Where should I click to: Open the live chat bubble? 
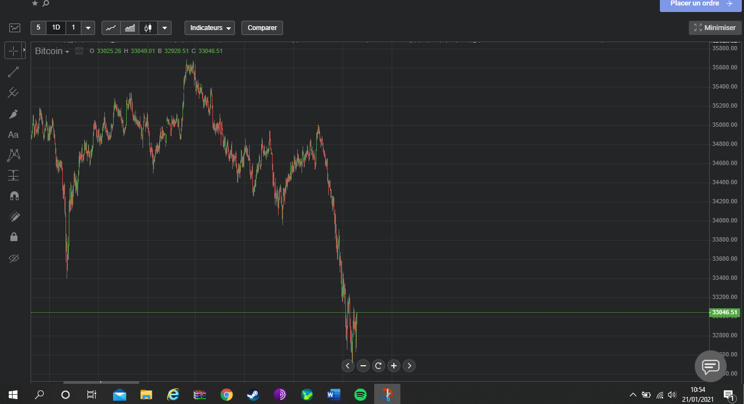710,366
